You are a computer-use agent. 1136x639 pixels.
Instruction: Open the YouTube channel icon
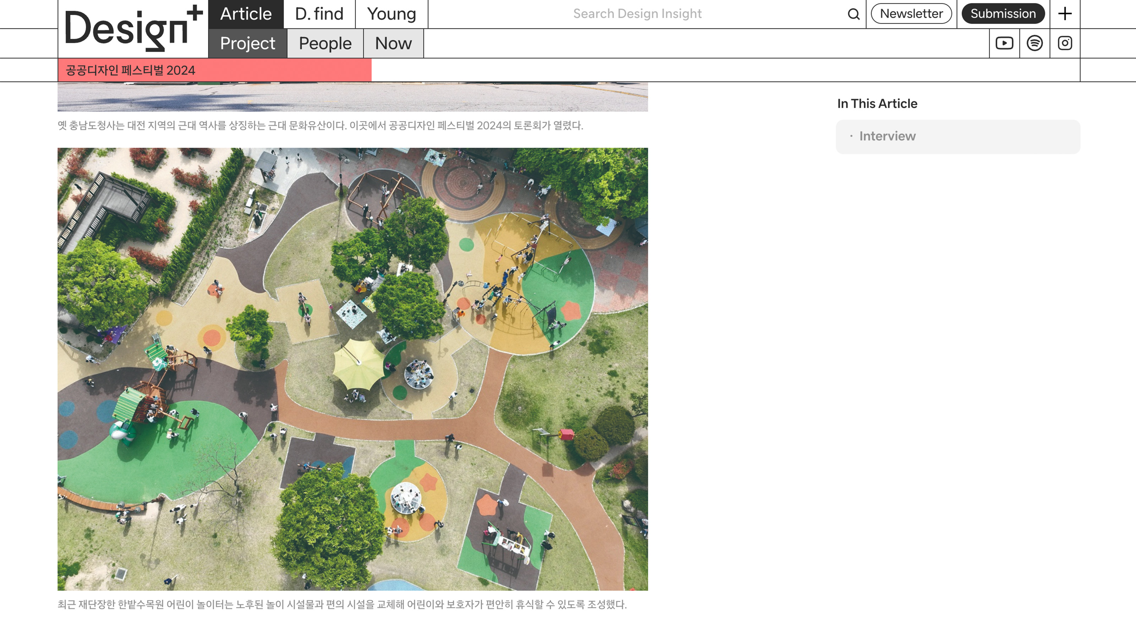pos(1004,43)
